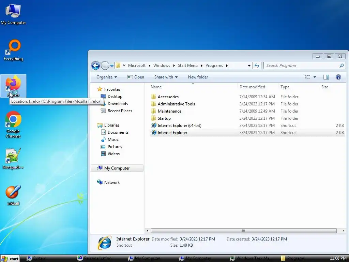Expand arrow after Programs breadcrumb
This screenshot has height=262, width=349.
227,65
